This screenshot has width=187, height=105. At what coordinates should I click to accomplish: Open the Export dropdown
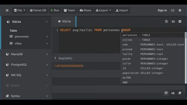pyautogui.click(x=103, y=10)
